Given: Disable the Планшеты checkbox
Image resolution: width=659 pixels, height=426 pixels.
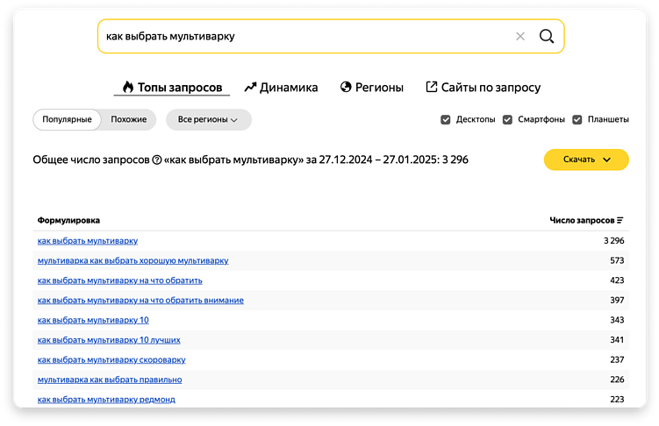Looking at the screenshot, I should (577, 119).
